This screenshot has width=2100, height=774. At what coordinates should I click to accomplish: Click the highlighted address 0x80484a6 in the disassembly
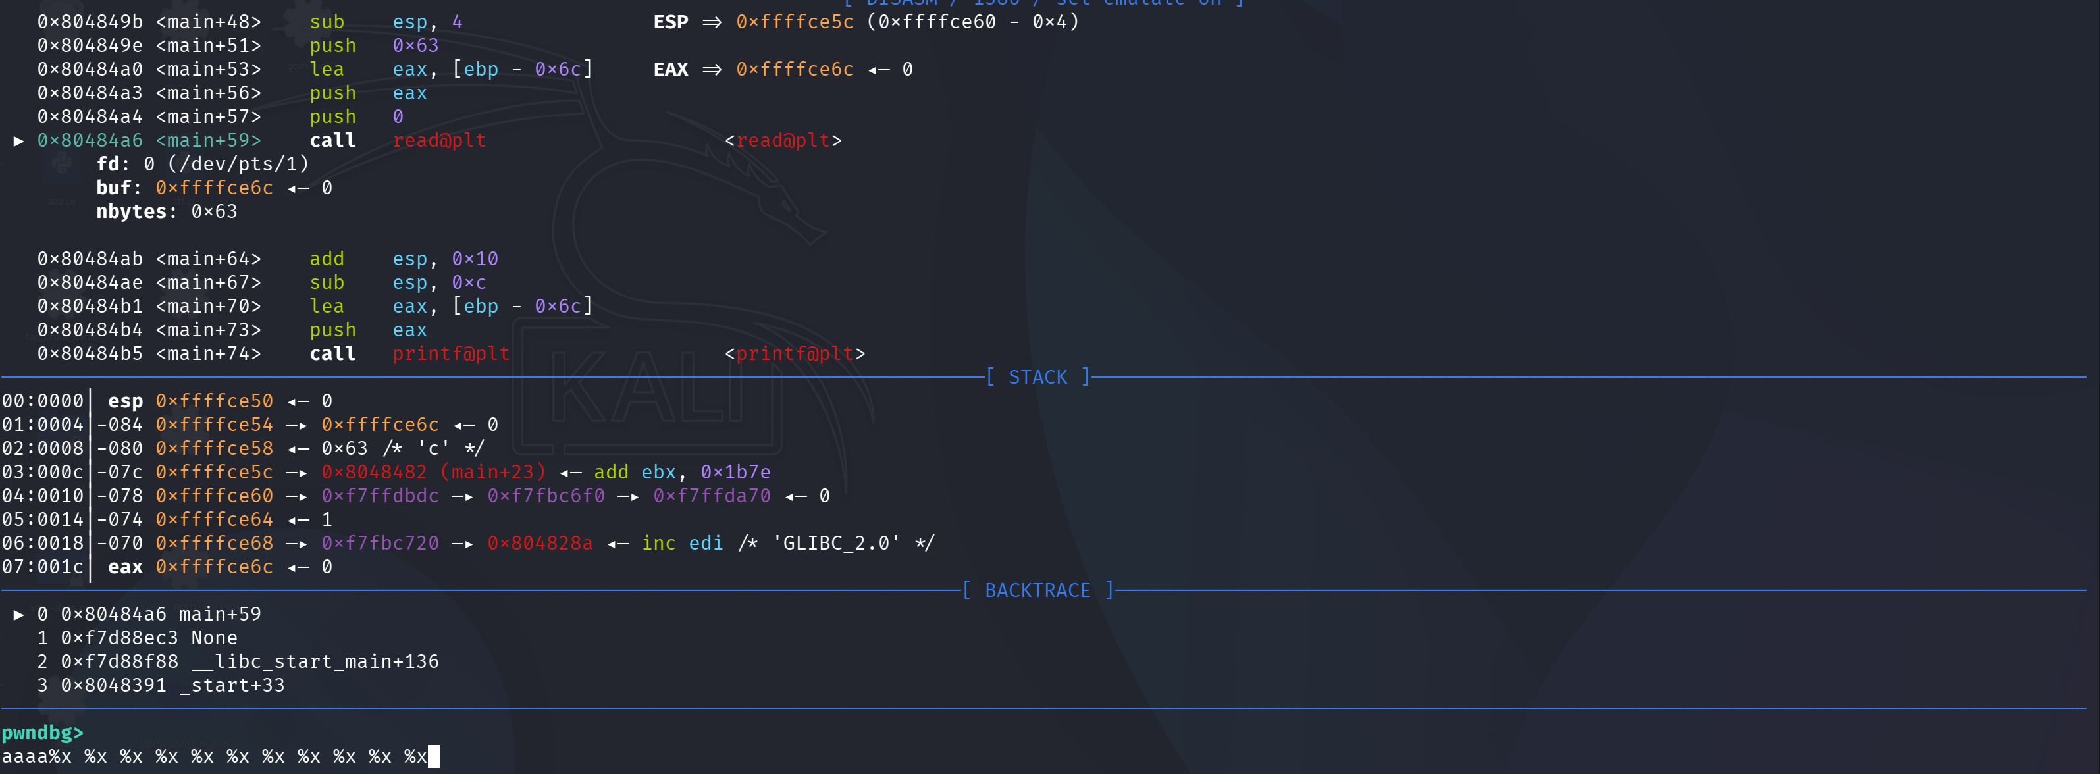[x=90, y=140]
